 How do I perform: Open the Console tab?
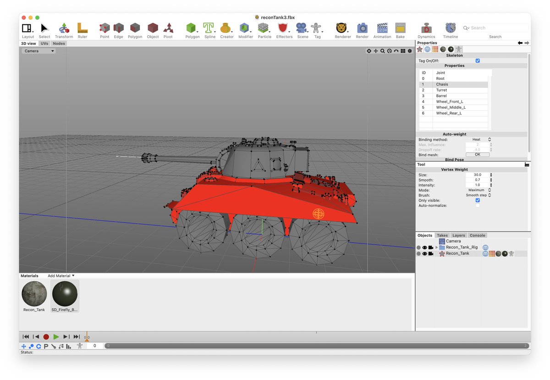477,235
